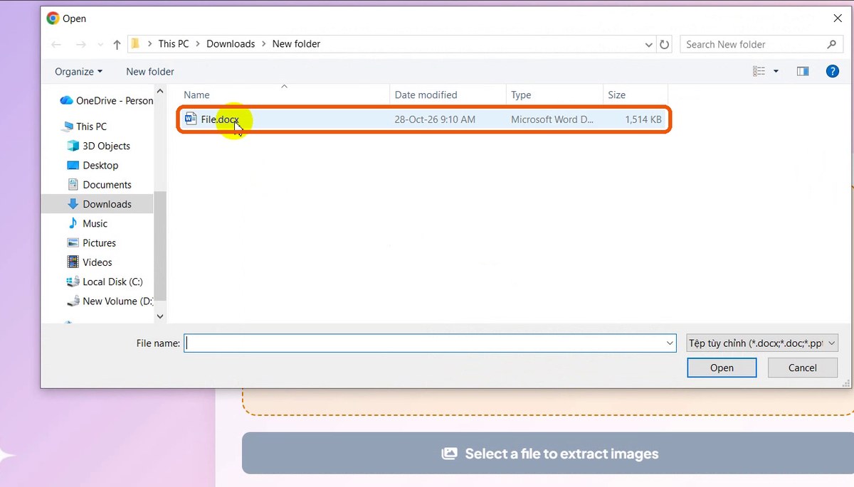Open Help with the question mark
Viewport: 854px width, 487px height.
[832, 71]
